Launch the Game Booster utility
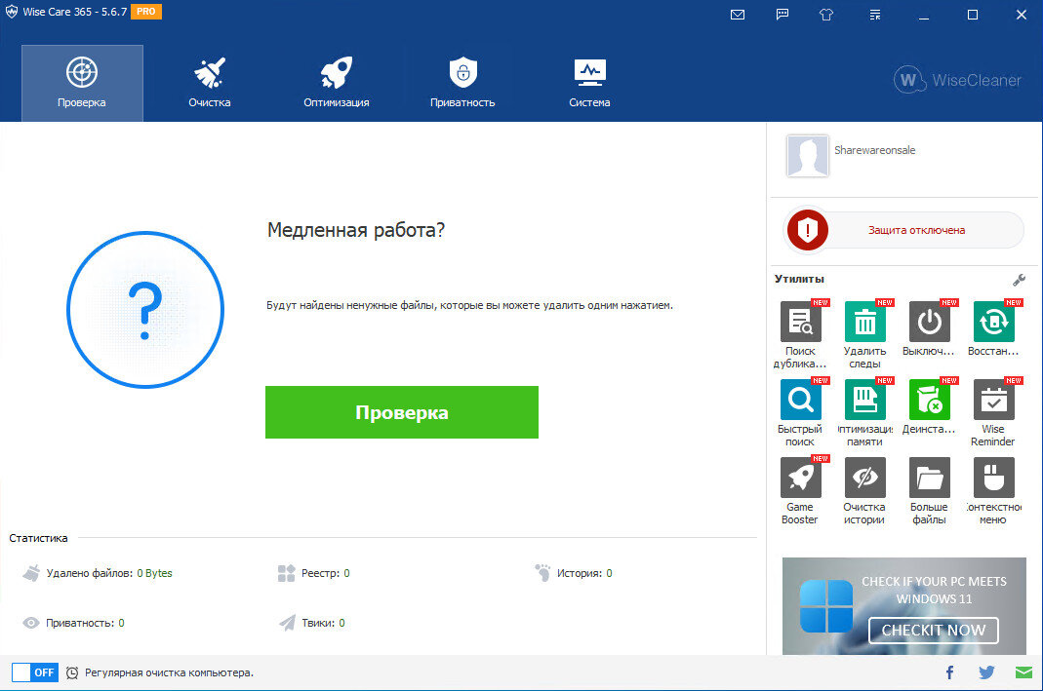The image size is (1043, 691). click(x=800, y=478)
